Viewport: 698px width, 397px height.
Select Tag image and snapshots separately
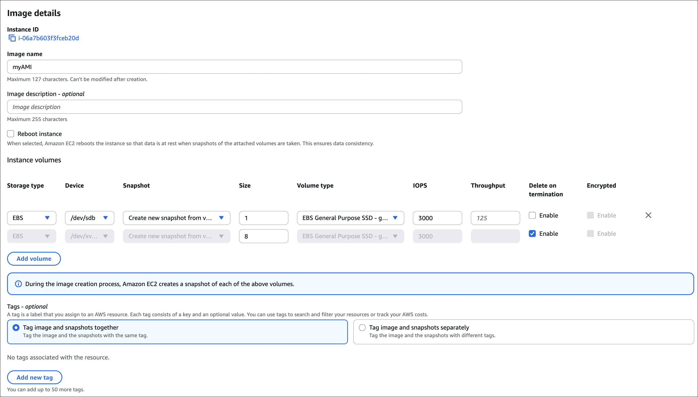[x=362, y=327]
